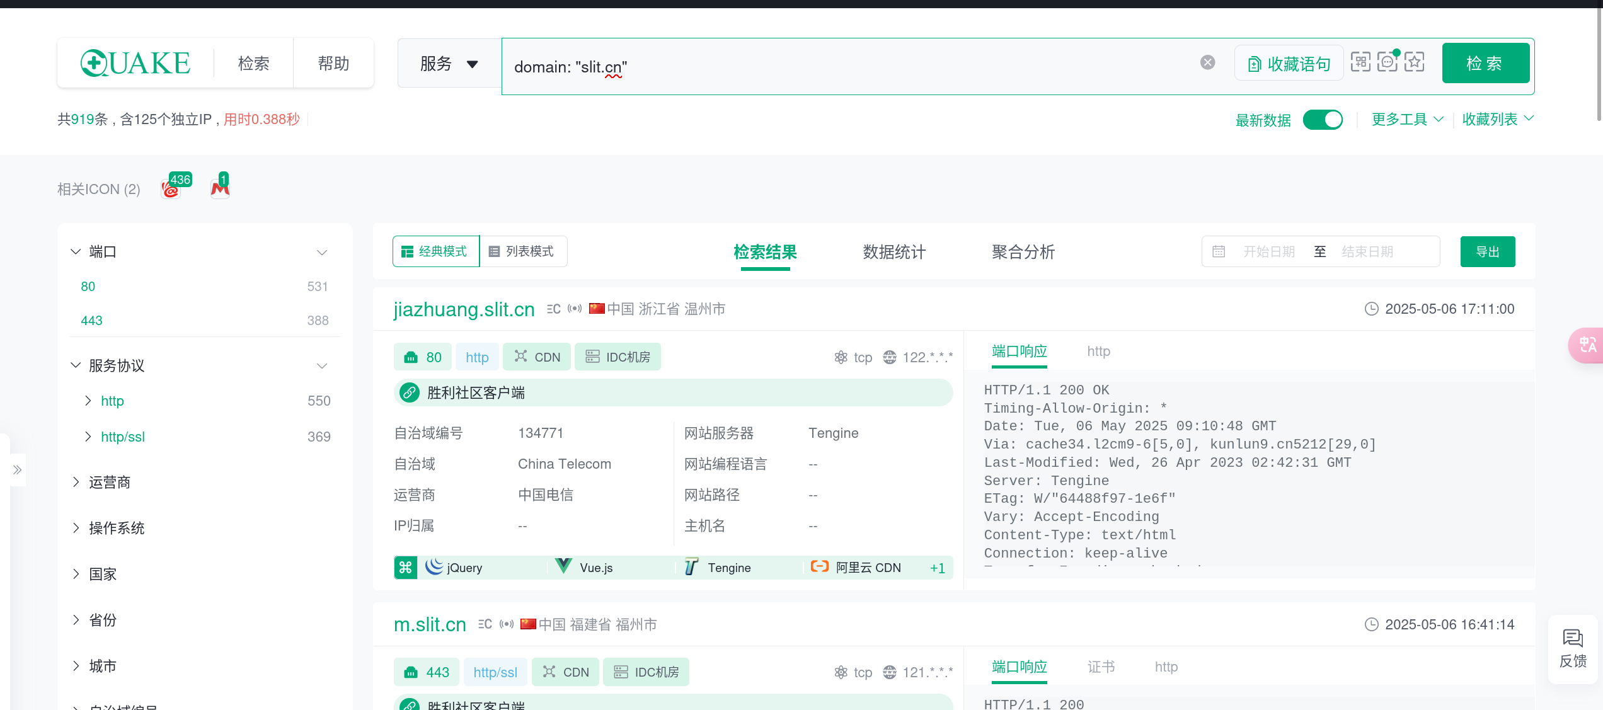Toggle the 最新数据 switch off
Viewport: 1603px width, 710px height.
click(x=1322, y=120)
